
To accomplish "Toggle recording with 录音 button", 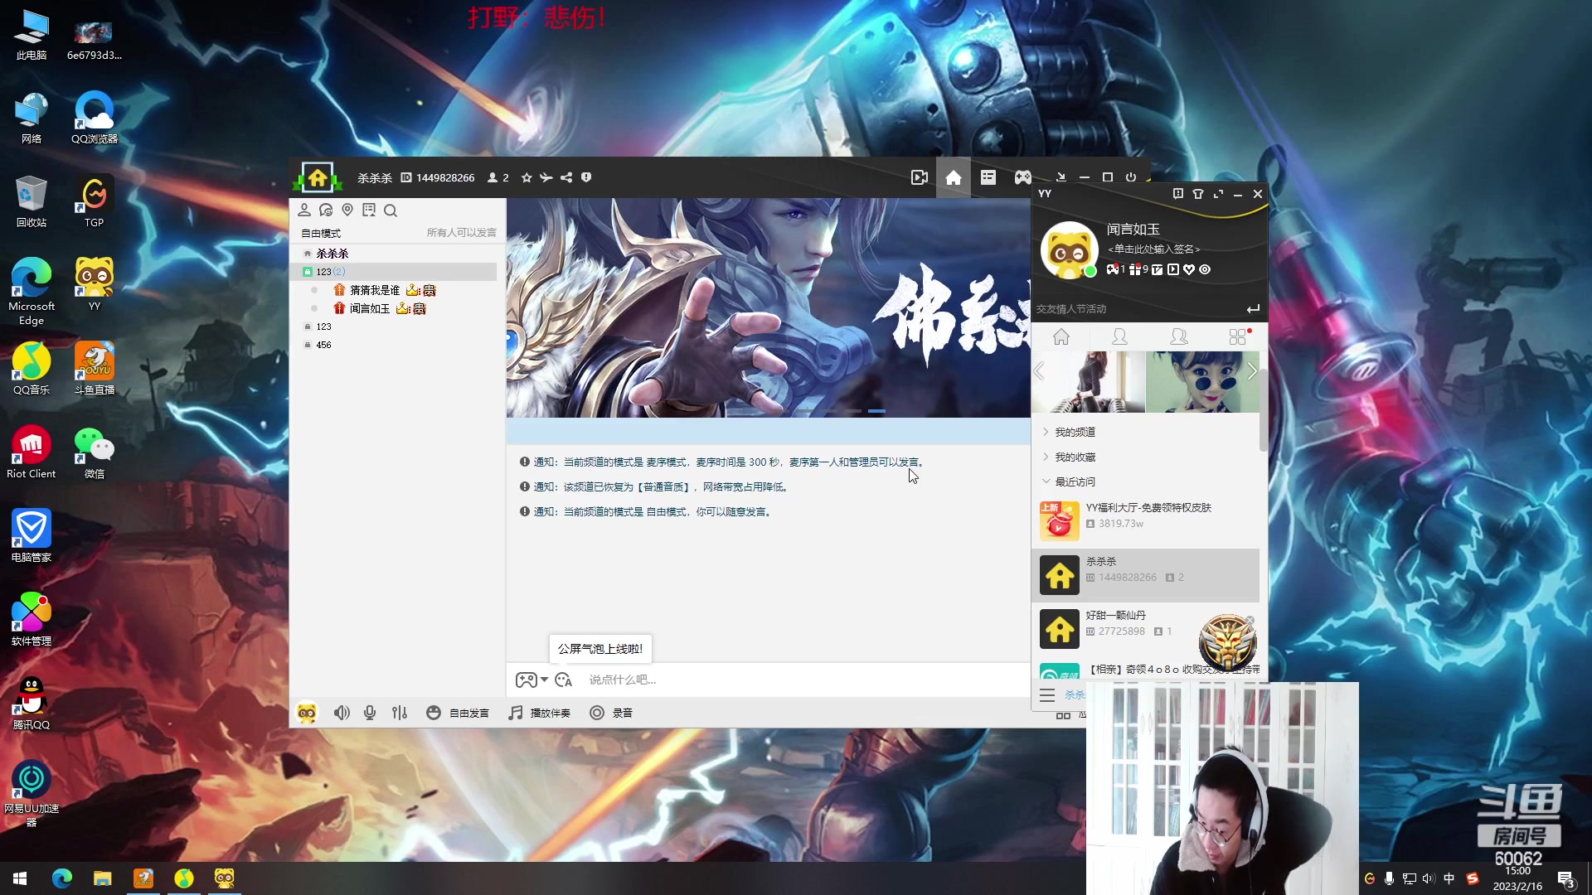I will (611, 713).
